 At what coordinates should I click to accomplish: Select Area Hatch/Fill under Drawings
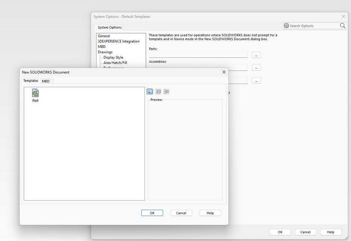115,63
